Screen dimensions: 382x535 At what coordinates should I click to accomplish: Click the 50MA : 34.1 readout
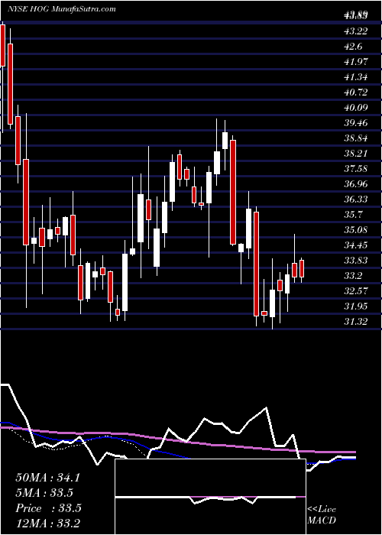coord(47,478)
